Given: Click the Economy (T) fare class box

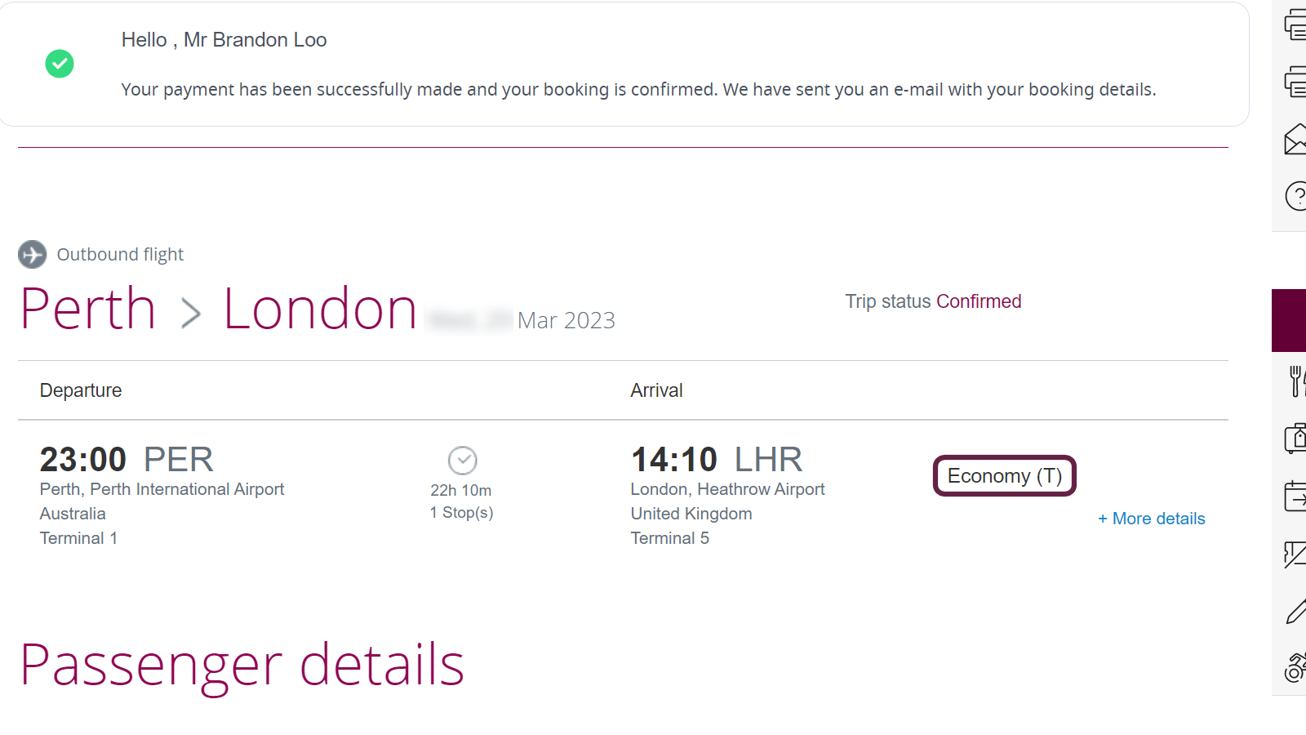Looking at the screenshot, I should click(1004, 475).
